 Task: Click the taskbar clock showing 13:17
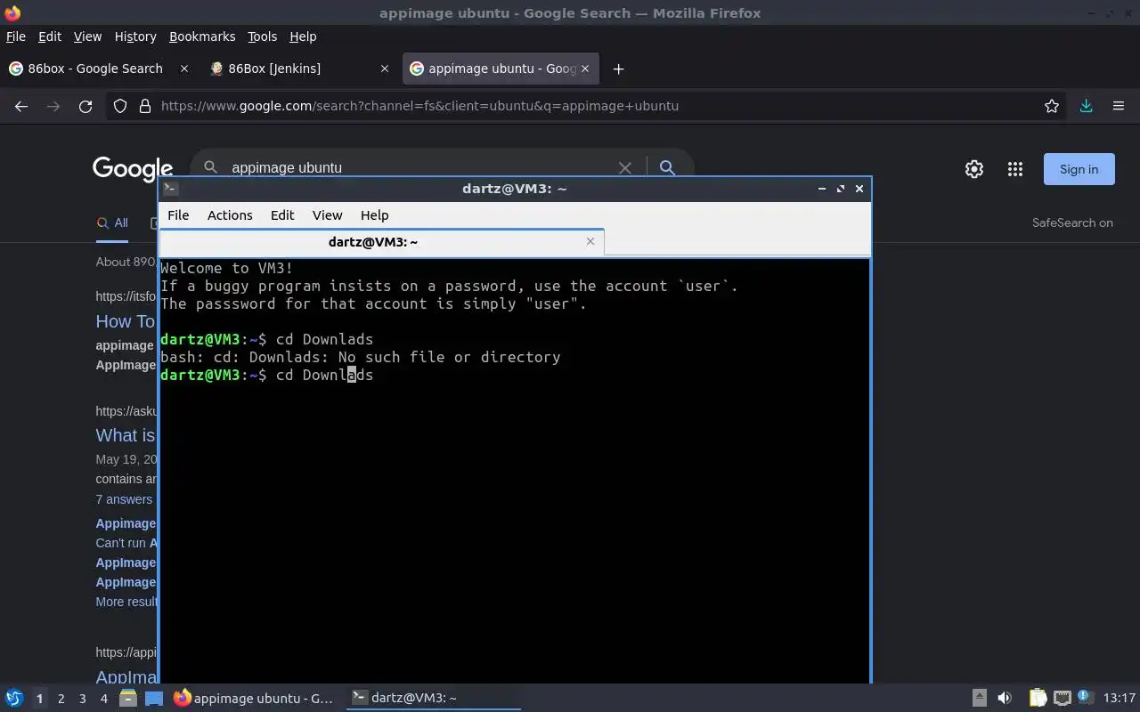pos(1119,699)
